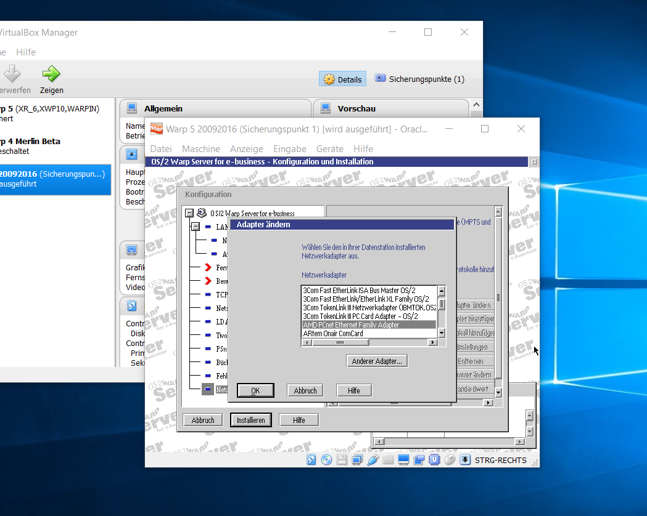647x516 pixels.
Task: Click the red arrow icon beside the Bem tree item
Action: [208, 281]
